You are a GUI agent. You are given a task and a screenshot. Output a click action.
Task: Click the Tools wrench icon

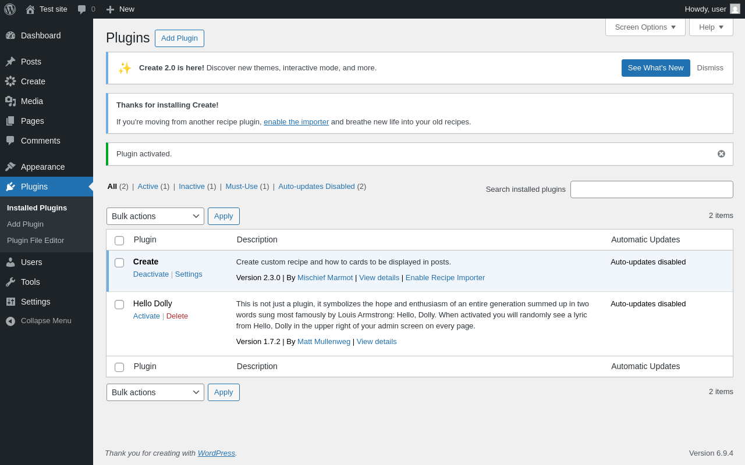coord(10,282)
